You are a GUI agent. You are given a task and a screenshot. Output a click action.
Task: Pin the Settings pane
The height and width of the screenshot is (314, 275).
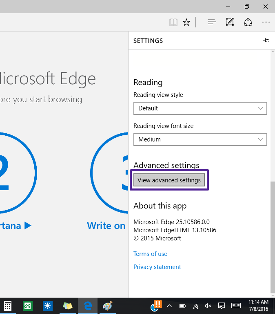click(x=266, y=40)
